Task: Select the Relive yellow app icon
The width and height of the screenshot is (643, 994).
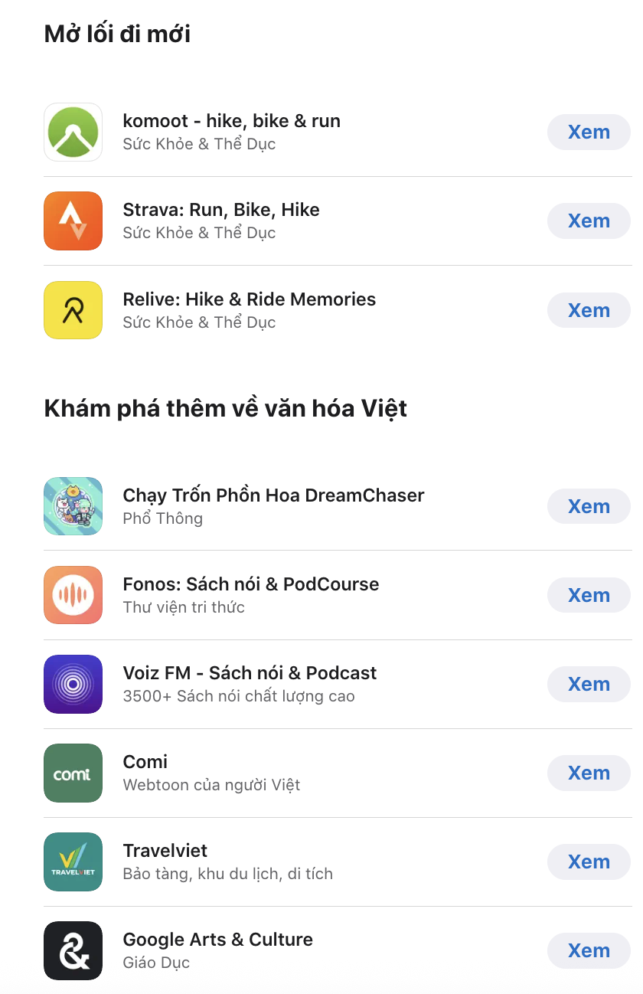Action: pyautogui.click(x=73, y=310)
